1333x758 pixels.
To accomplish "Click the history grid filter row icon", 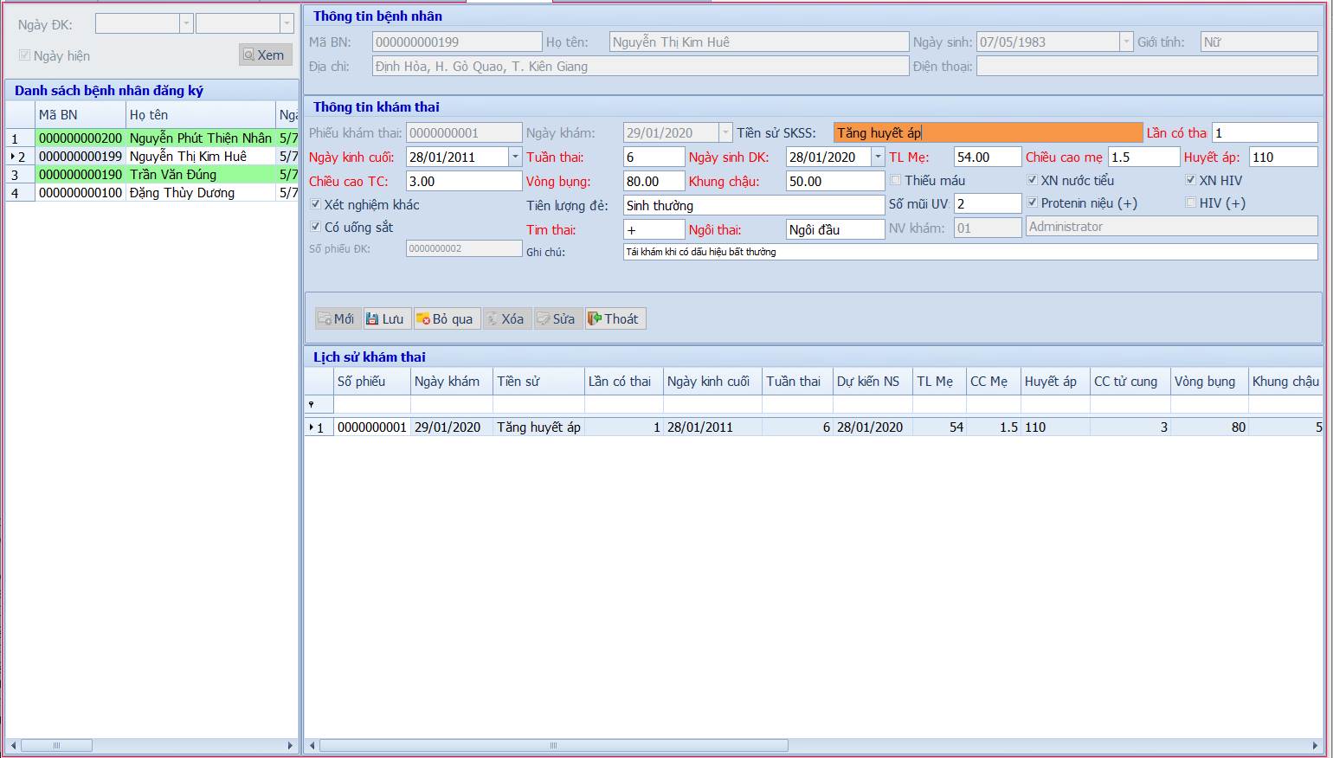I will 312,404.
